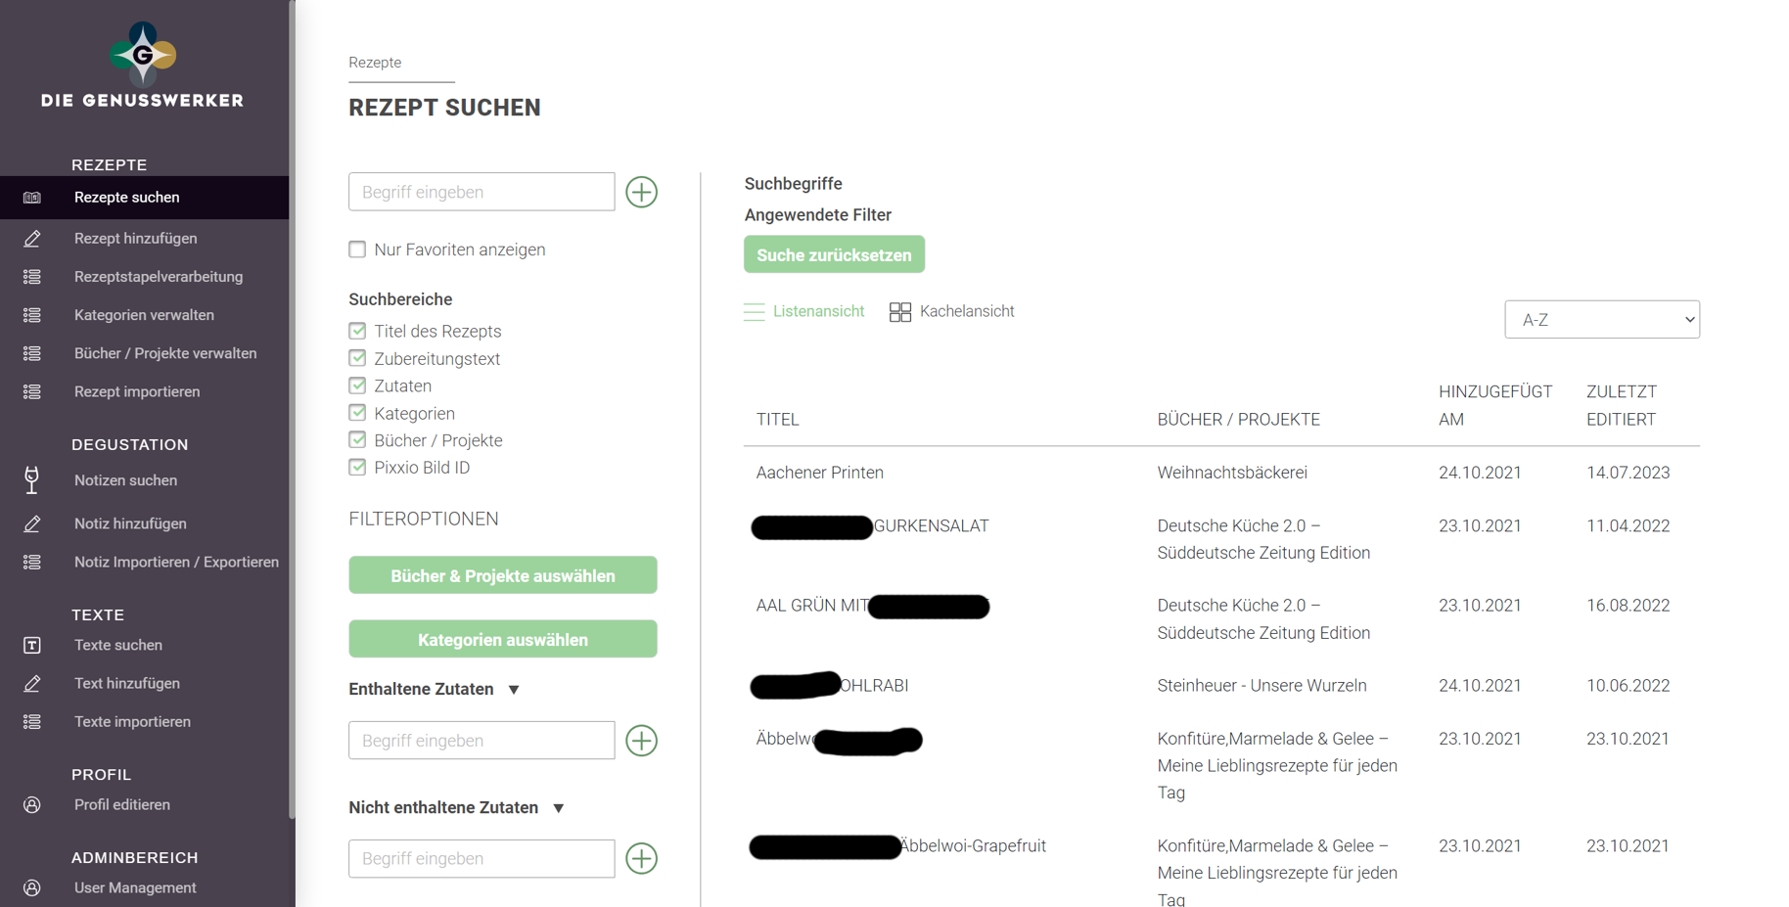Uncheck Titel des Rezepts search area

point(357,332)
